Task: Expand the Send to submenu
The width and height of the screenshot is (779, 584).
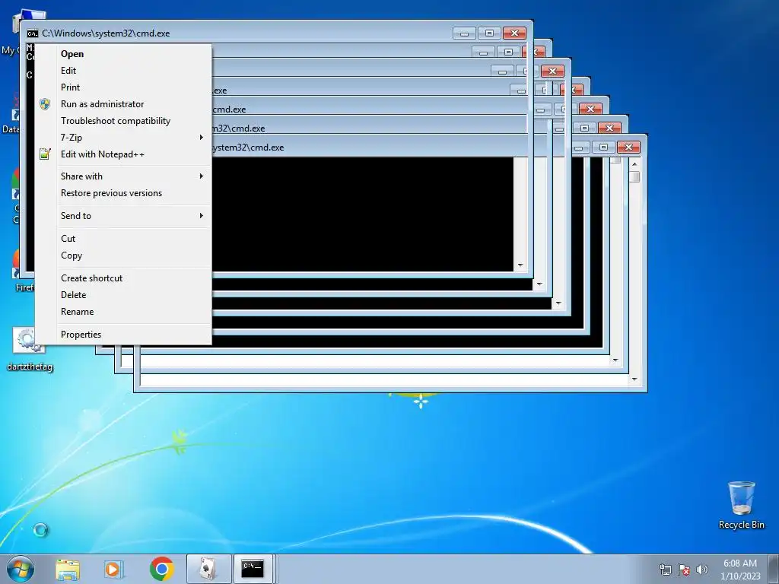Action: click(x=124, y=216)
